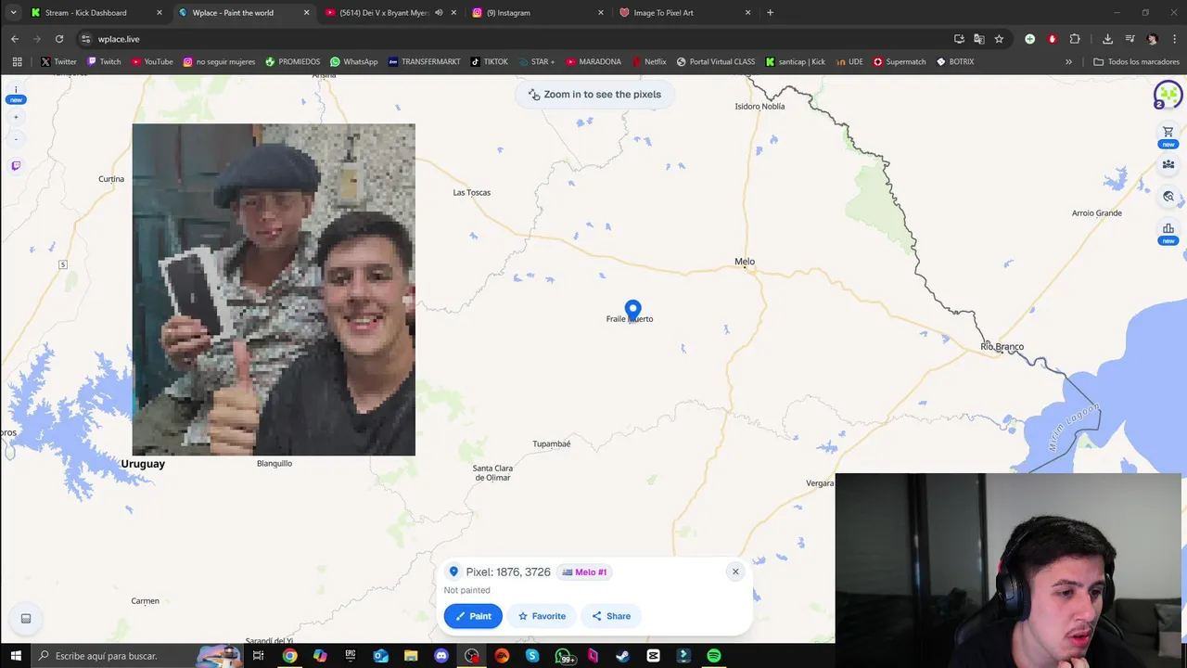Reload the page

pyautogui.click(x=59, y=39)
